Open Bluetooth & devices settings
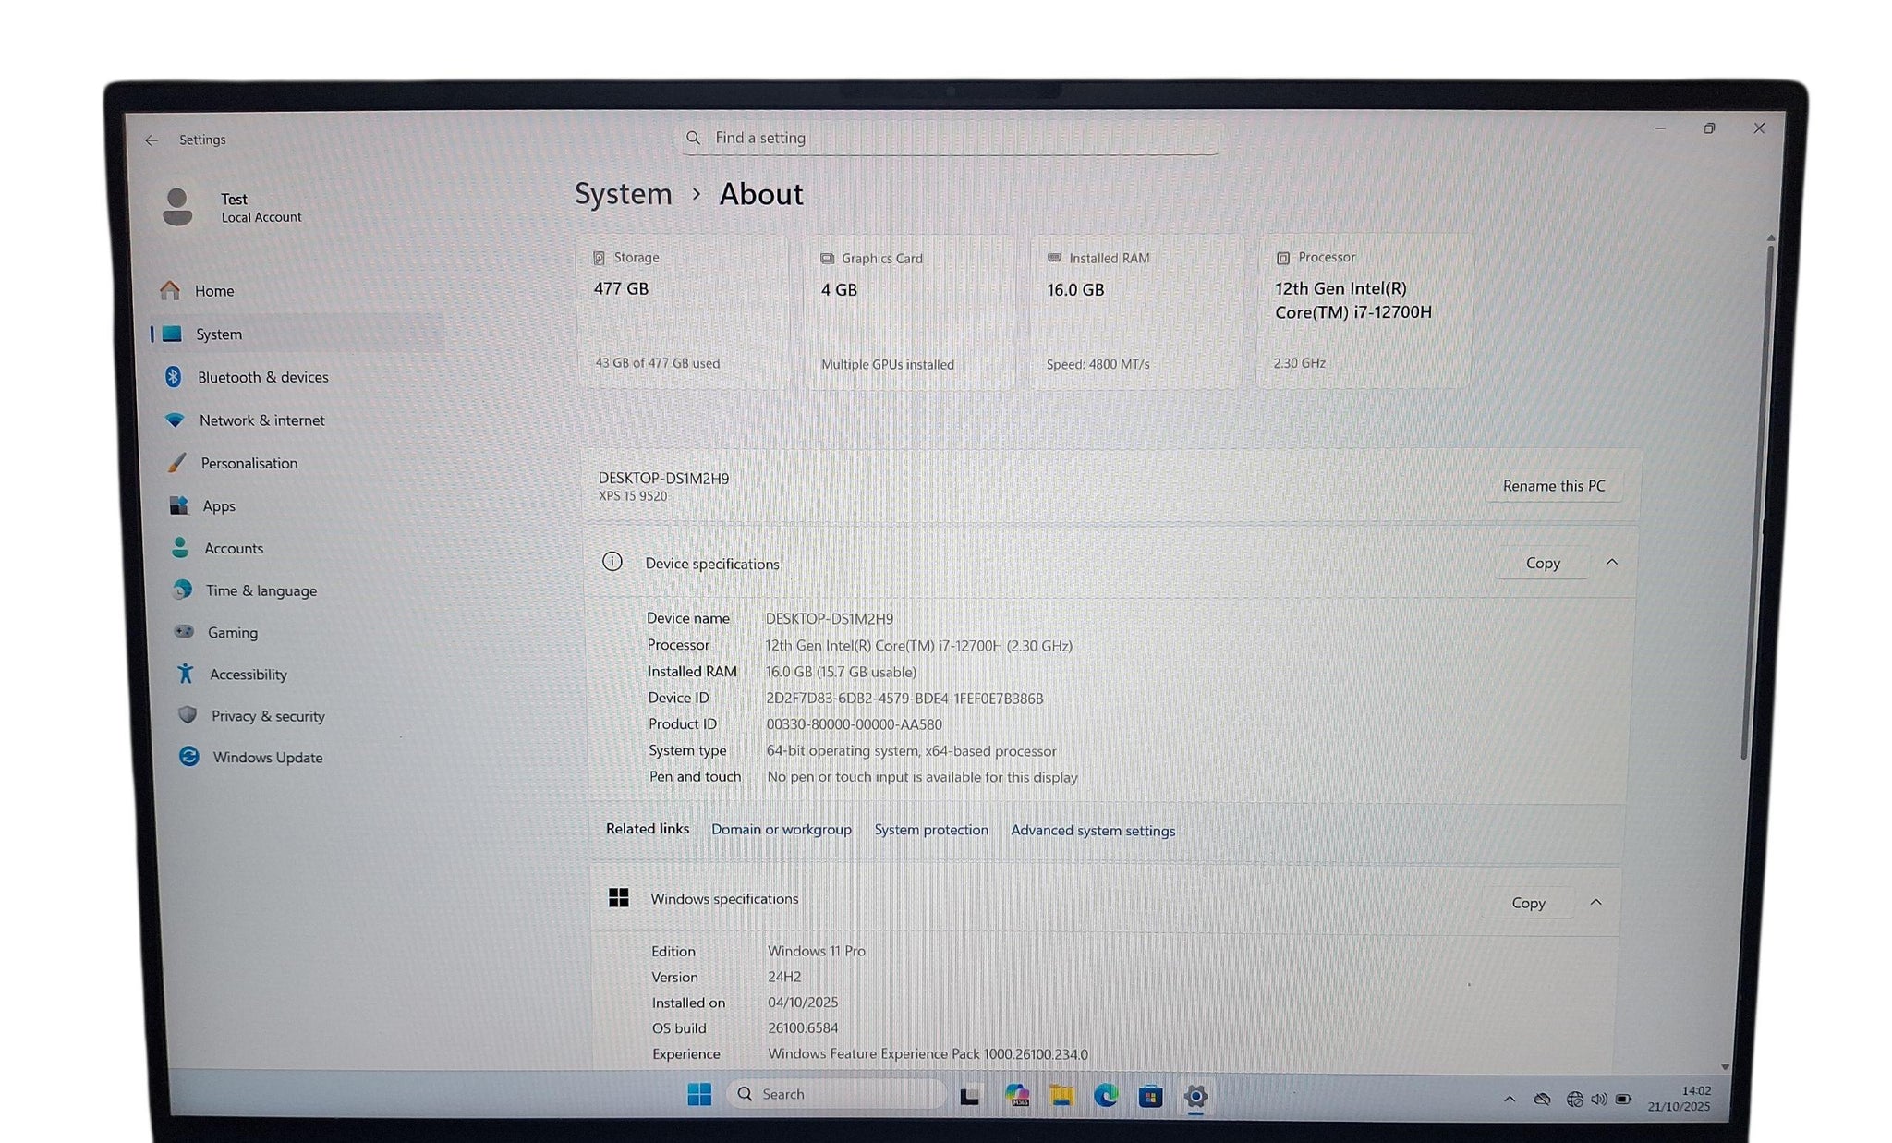Screen dimensions: 1892x1143 [x=262, y=377]
